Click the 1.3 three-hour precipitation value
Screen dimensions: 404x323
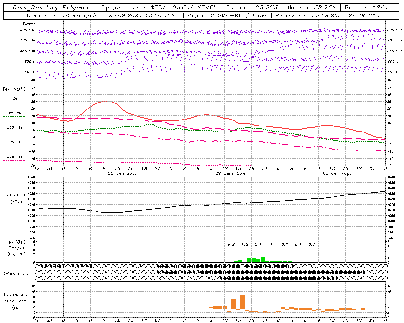(x=245, y=244)
